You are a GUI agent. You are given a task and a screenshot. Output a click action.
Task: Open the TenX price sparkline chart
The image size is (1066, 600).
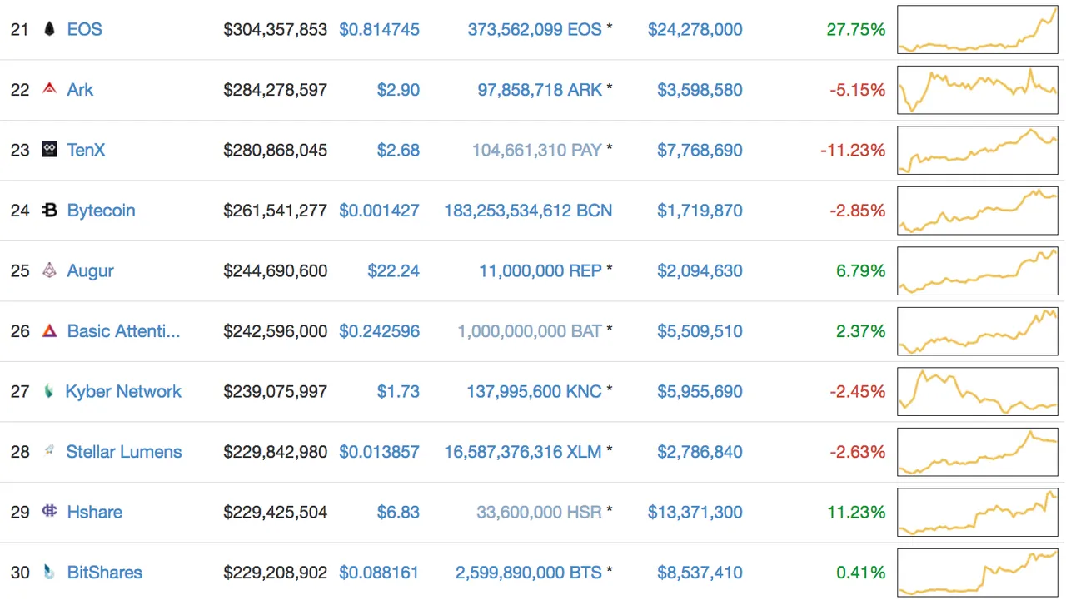(978, 150)
